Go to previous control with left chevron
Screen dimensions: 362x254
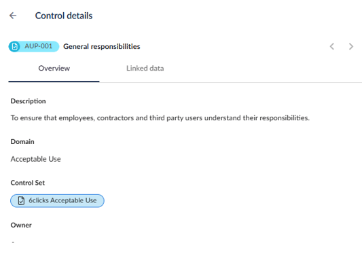pyautogui.click(x=332, y=46)
